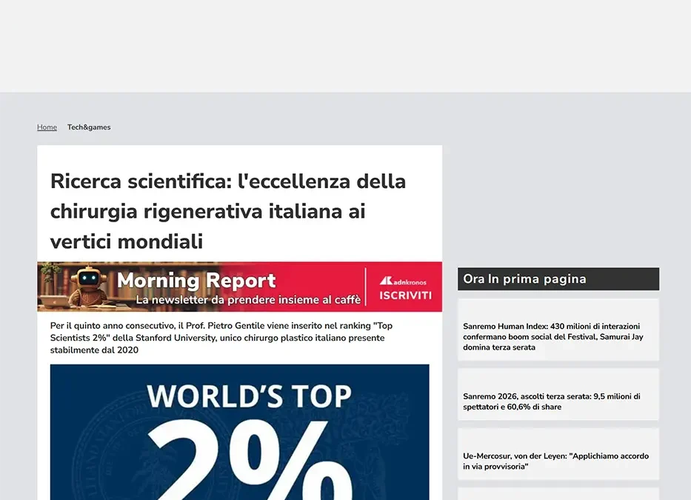
Task: Open the Sanremo 2026 ascolti terza serata article
Action: click(558, 395)
